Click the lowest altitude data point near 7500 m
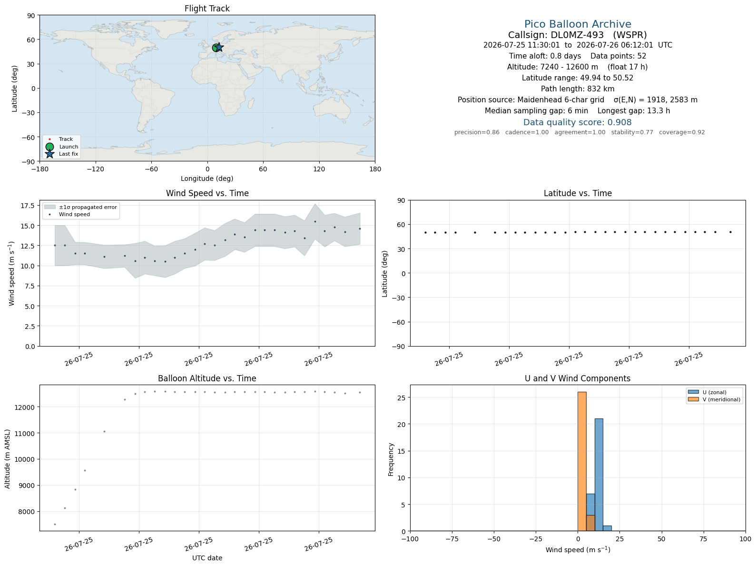 point(55,524)
